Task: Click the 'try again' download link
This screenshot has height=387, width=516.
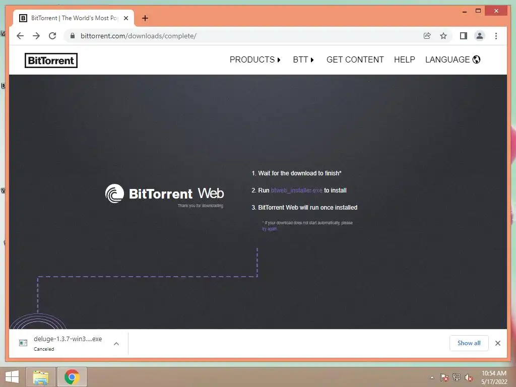Action: [x=270, y=229]
